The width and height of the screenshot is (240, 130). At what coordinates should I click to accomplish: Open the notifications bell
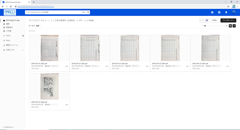click(226, 12)
